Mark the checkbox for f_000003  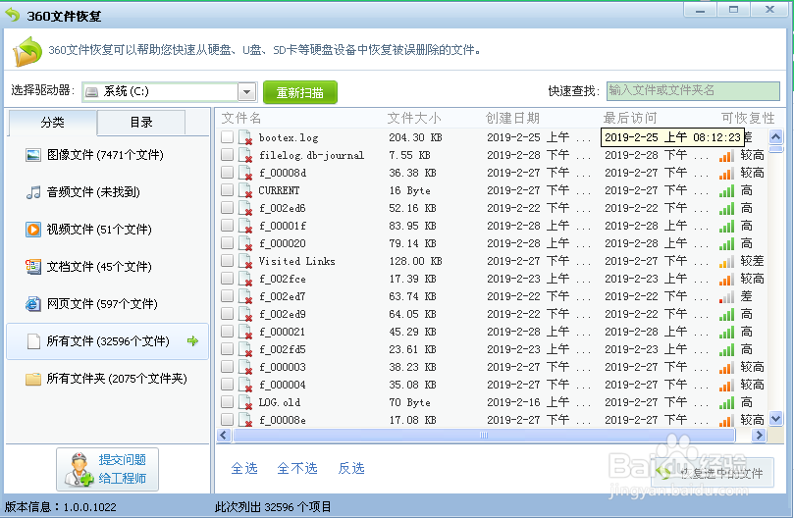227,366
